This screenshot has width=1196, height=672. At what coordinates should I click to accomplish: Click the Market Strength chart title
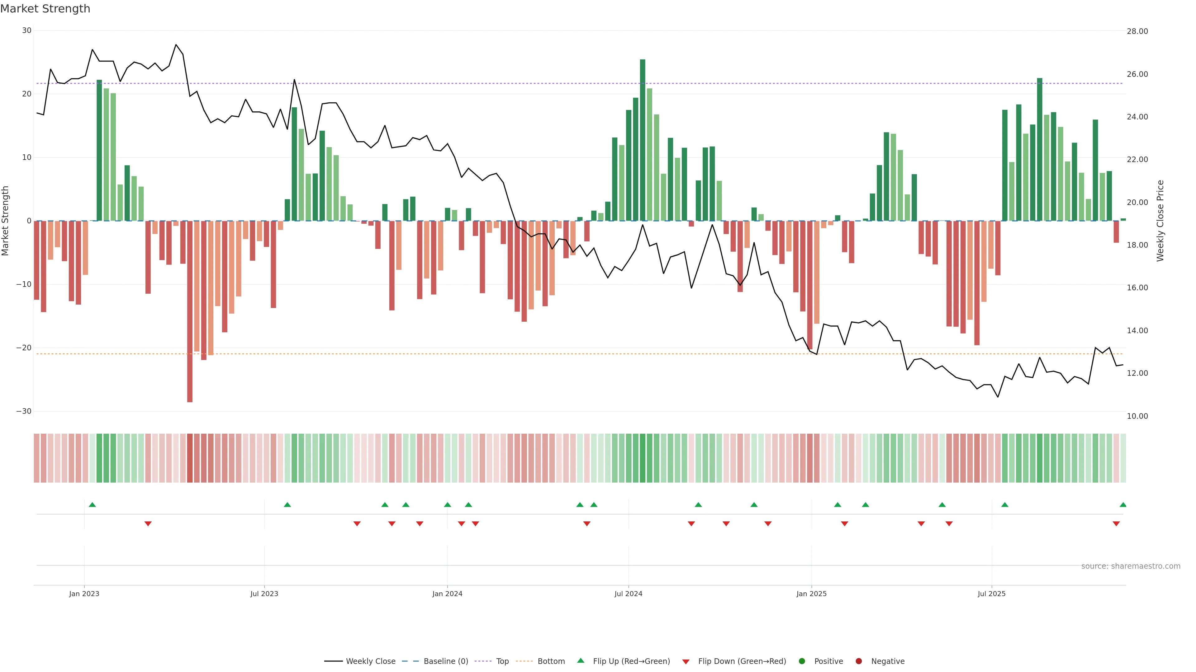45,9
